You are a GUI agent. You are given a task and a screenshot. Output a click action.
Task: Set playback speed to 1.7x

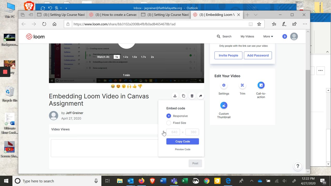[144, 57]
